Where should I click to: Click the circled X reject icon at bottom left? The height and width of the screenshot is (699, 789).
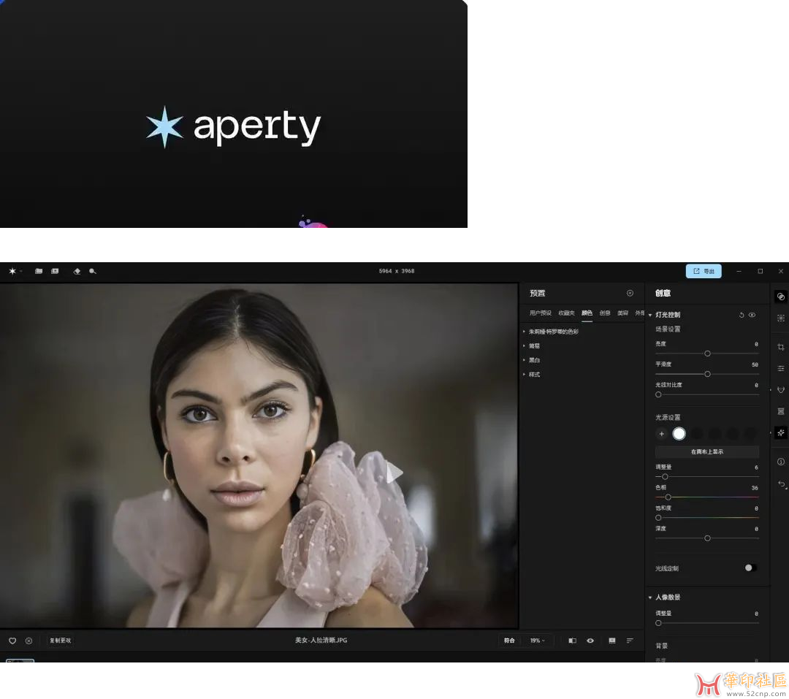click(x=28, y=641)
